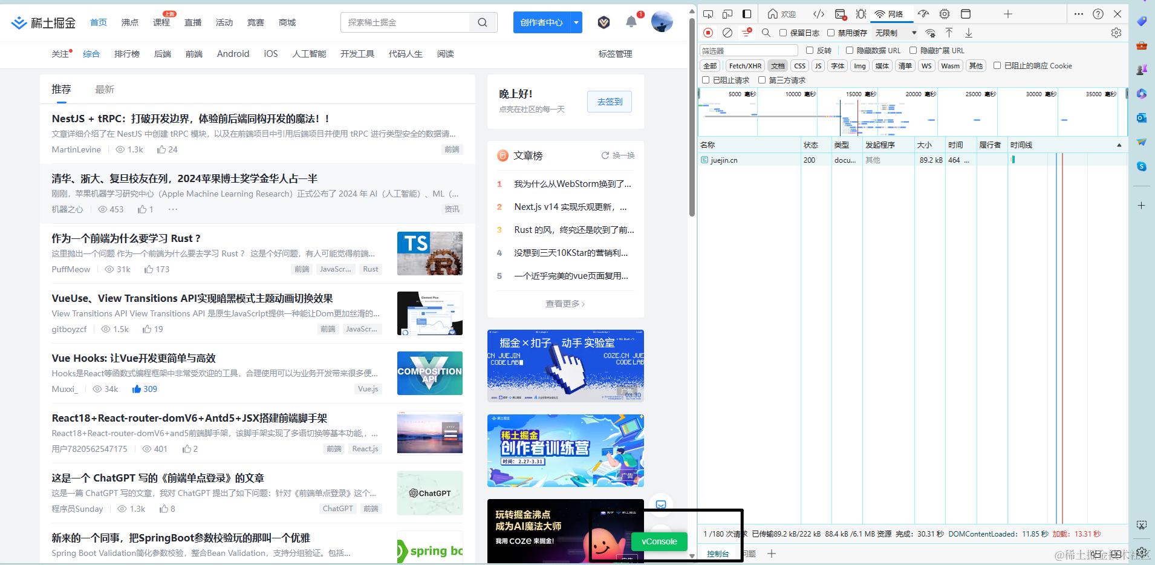Click the webpage vertical scrollbar thumb

click(x=692, y=117)
